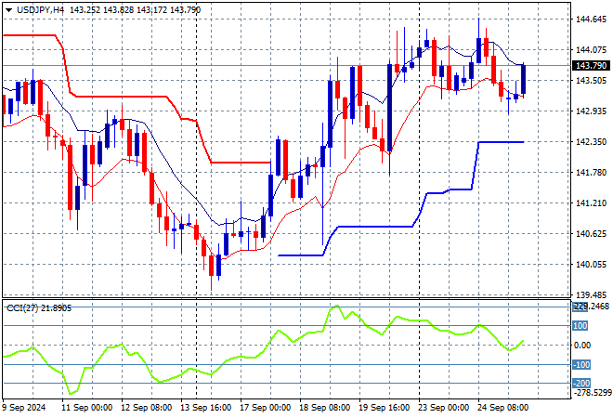Select the 12 Sep 08:00 time label

click(x=146, y=408)
